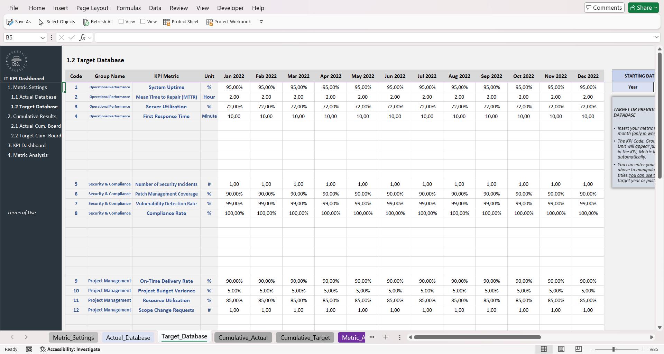Open the Name Box dropdown

43,37
